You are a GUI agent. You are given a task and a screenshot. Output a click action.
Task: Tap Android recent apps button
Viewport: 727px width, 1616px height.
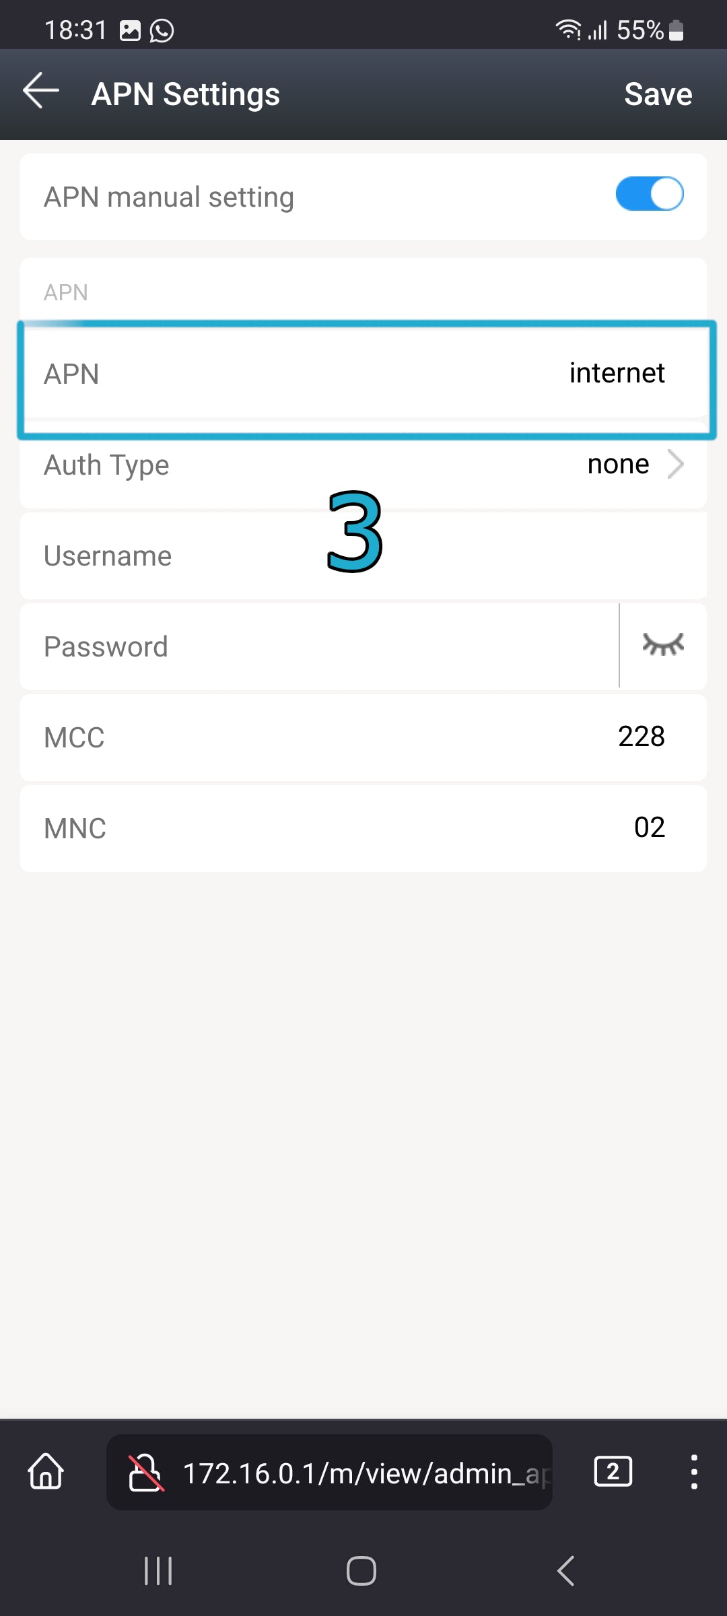(159, 1571)
